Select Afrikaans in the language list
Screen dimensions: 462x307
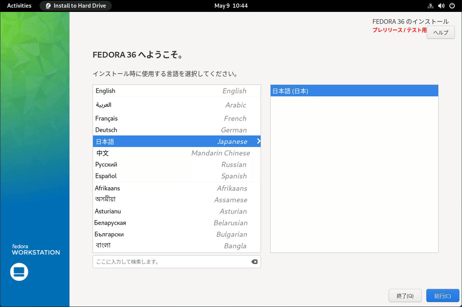[177, 188]
